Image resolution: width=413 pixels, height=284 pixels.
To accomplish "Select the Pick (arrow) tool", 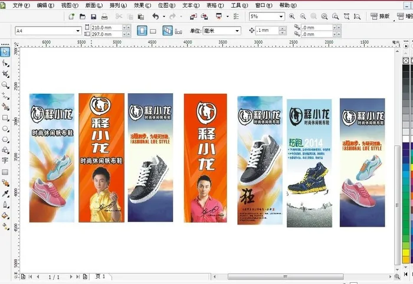I will tap(5, 53).
